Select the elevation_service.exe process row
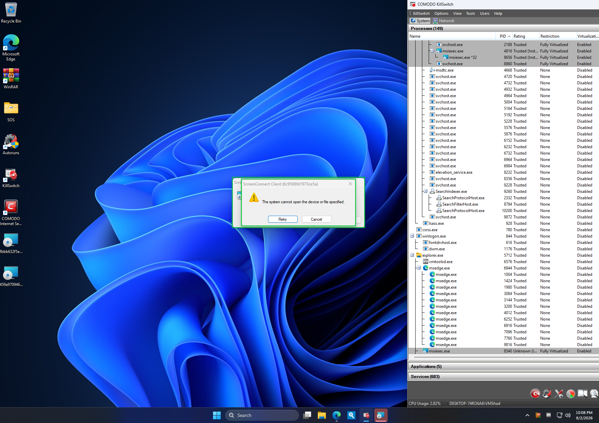The image size is (599, 423). pyautogui.click(x=503, y=172)
